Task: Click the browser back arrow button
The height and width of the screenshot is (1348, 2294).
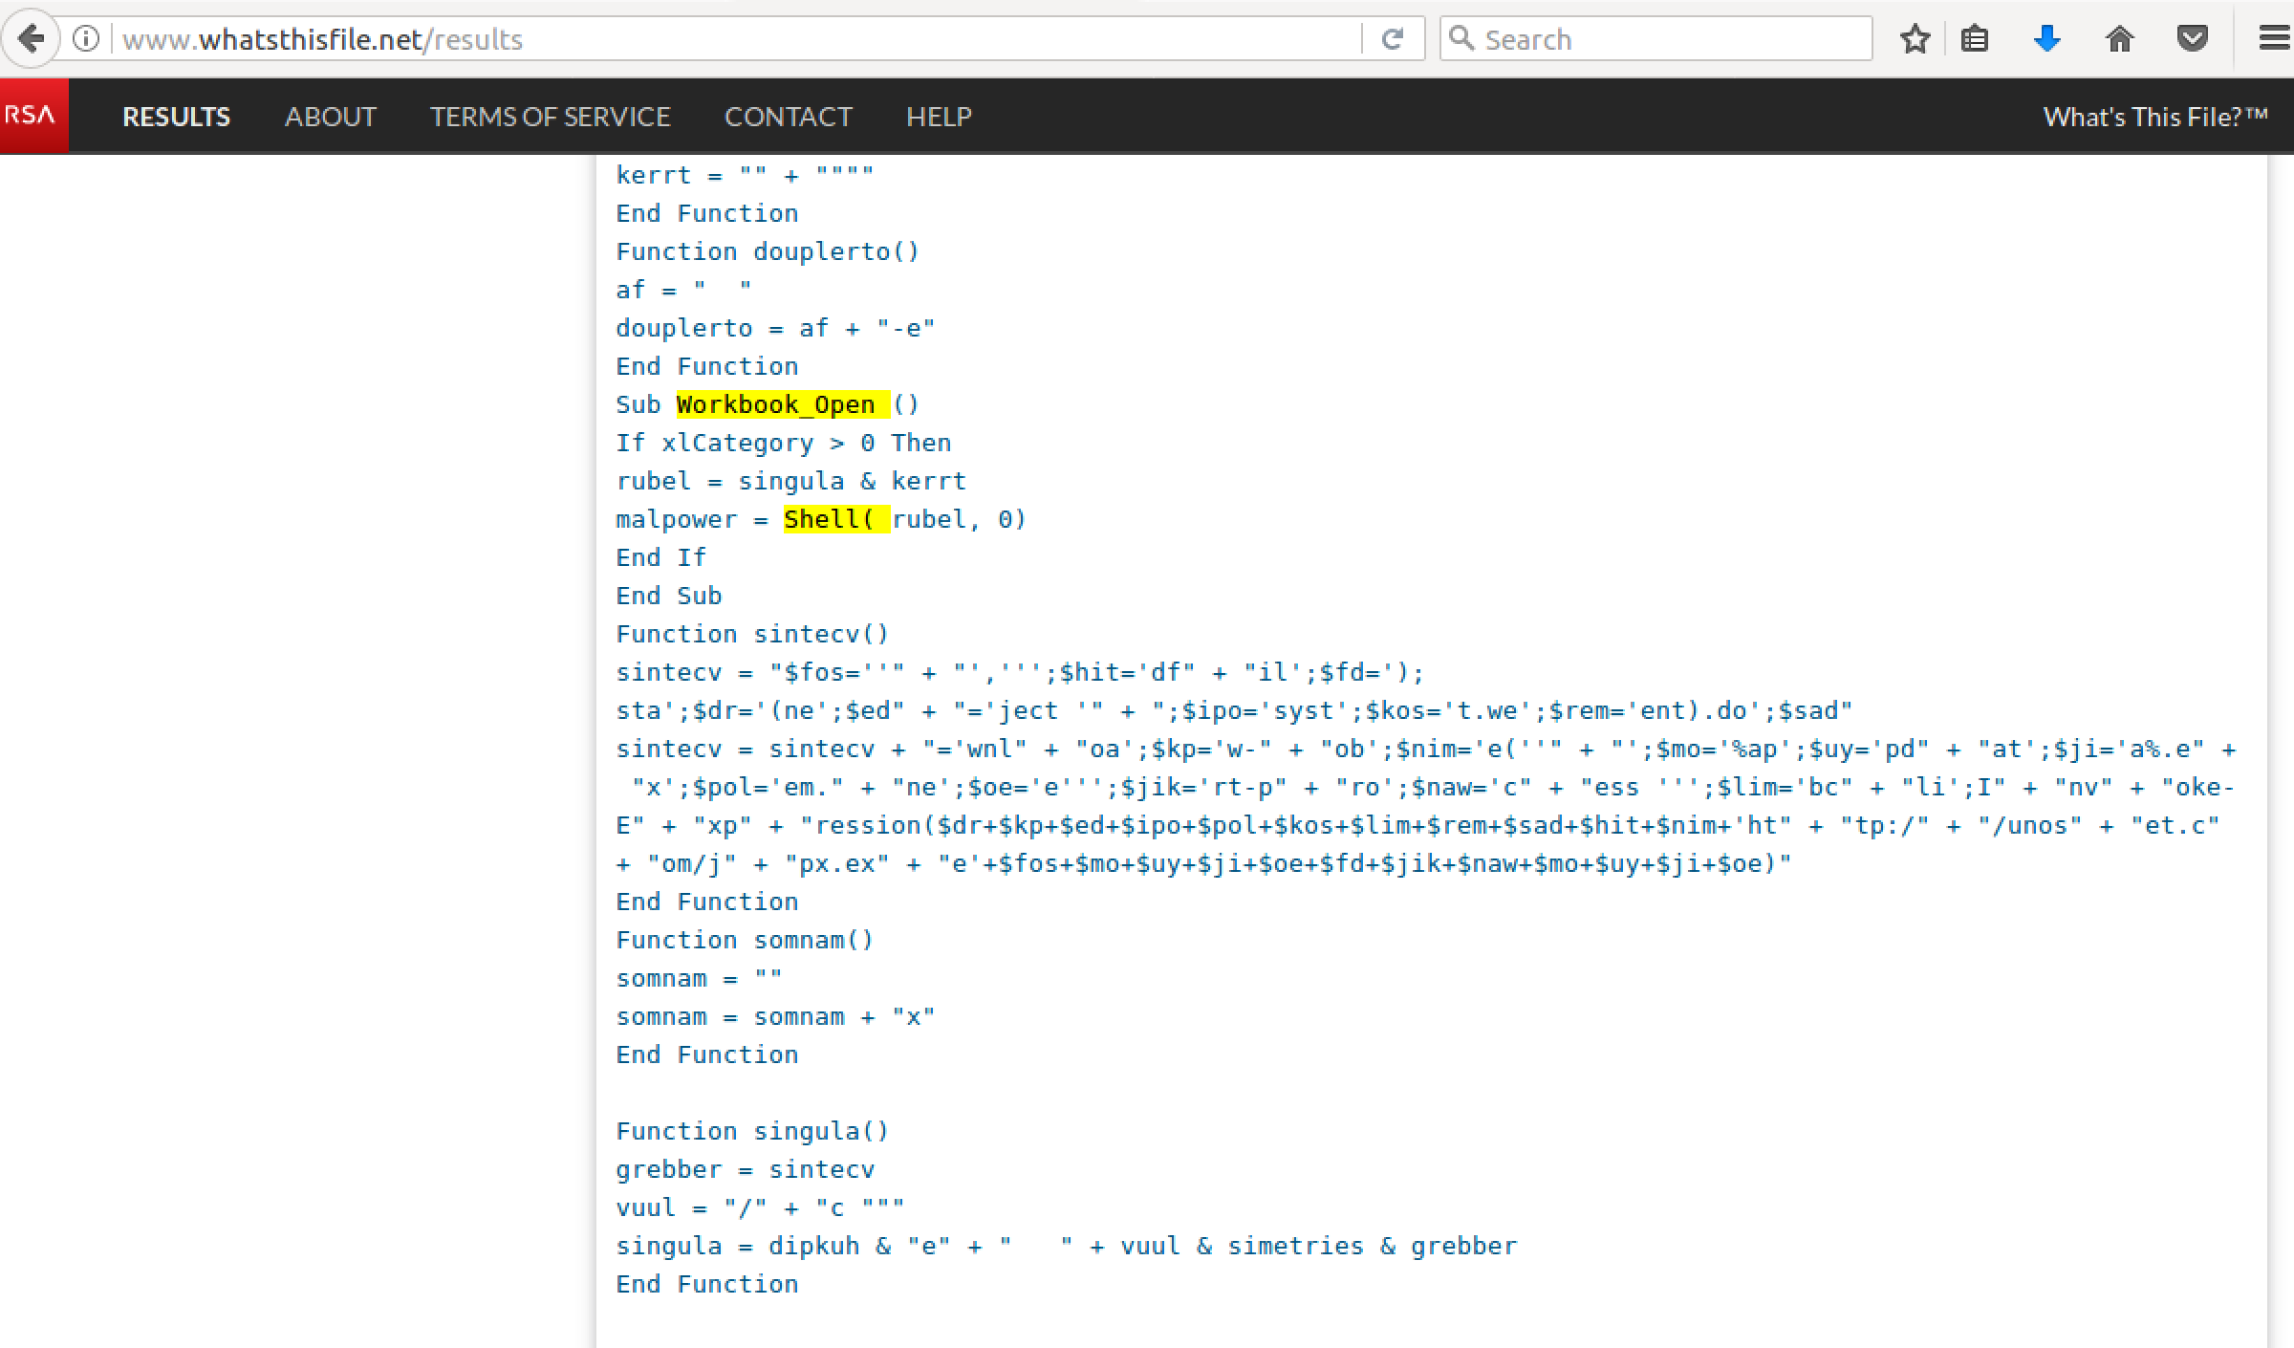Action: (x=31, y=39)
